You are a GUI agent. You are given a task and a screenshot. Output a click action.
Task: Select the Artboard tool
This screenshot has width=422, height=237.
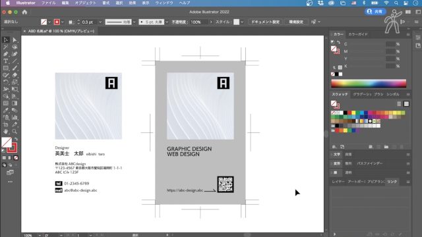coord(6,124)
